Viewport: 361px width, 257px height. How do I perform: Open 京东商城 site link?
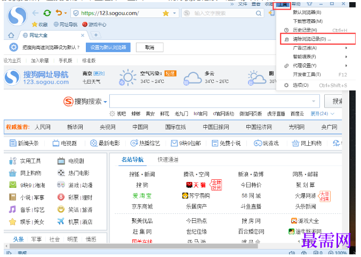[142, 206]
